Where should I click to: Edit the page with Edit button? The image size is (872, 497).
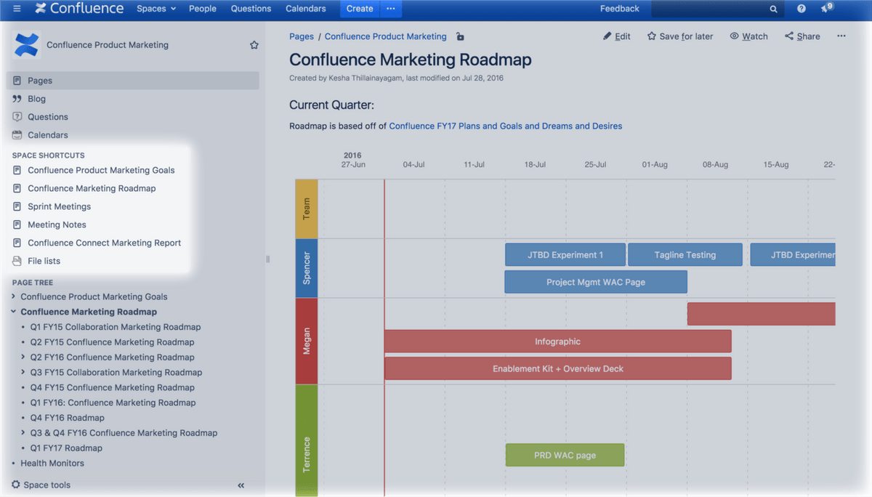click(617, 36)
